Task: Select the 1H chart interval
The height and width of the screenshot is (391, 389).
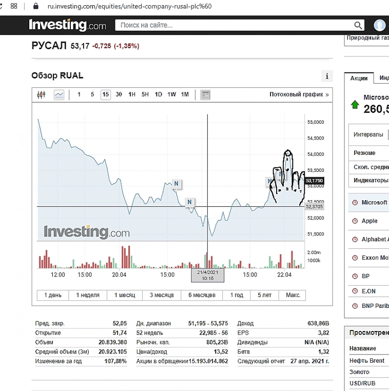Action: tap(132, 94)
